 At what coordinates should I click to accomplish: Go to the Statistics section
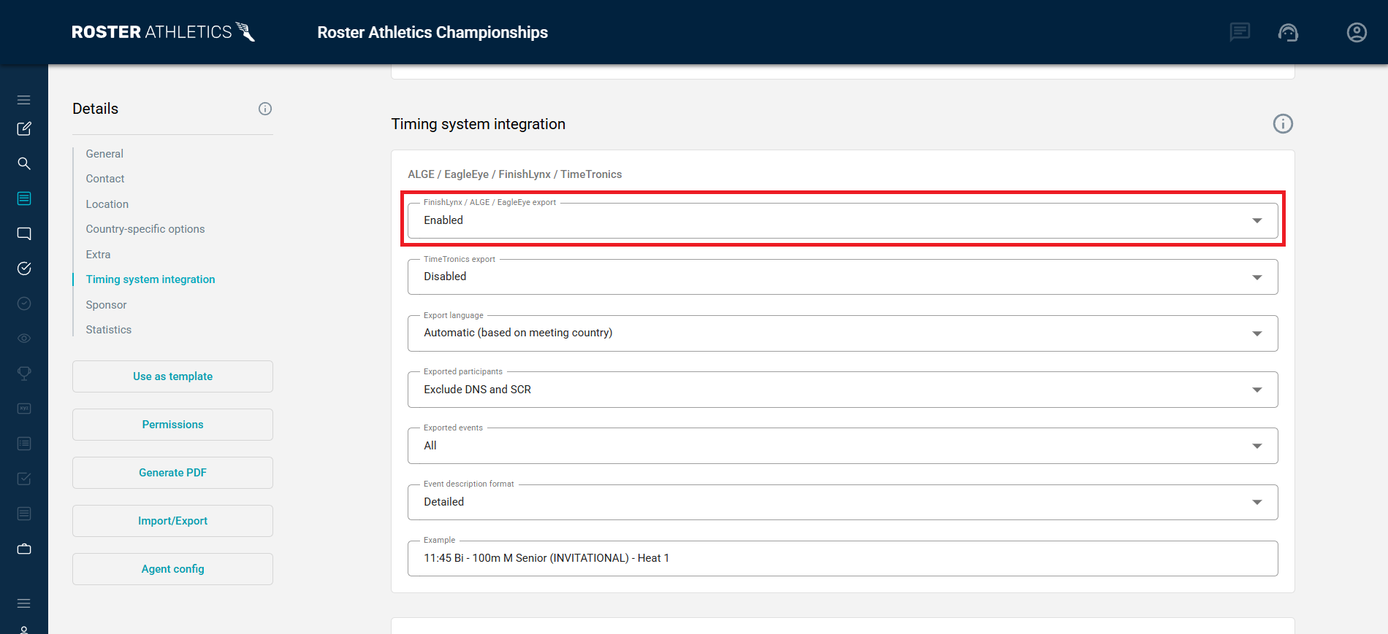[x=109, y=330]
